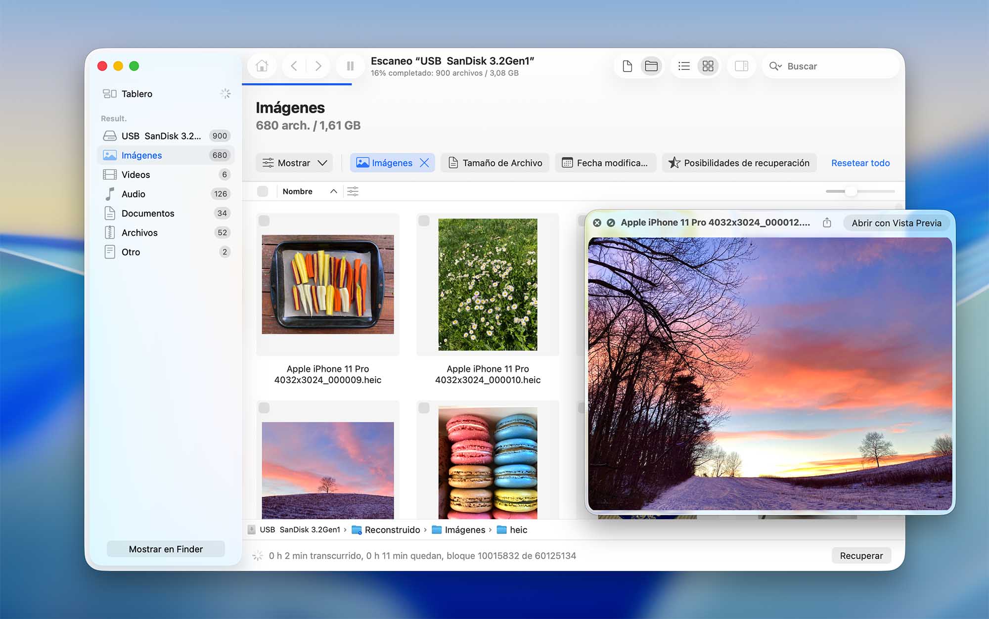
Task: Open the sunset hill tree thumbnail
Action: point(328,470)
